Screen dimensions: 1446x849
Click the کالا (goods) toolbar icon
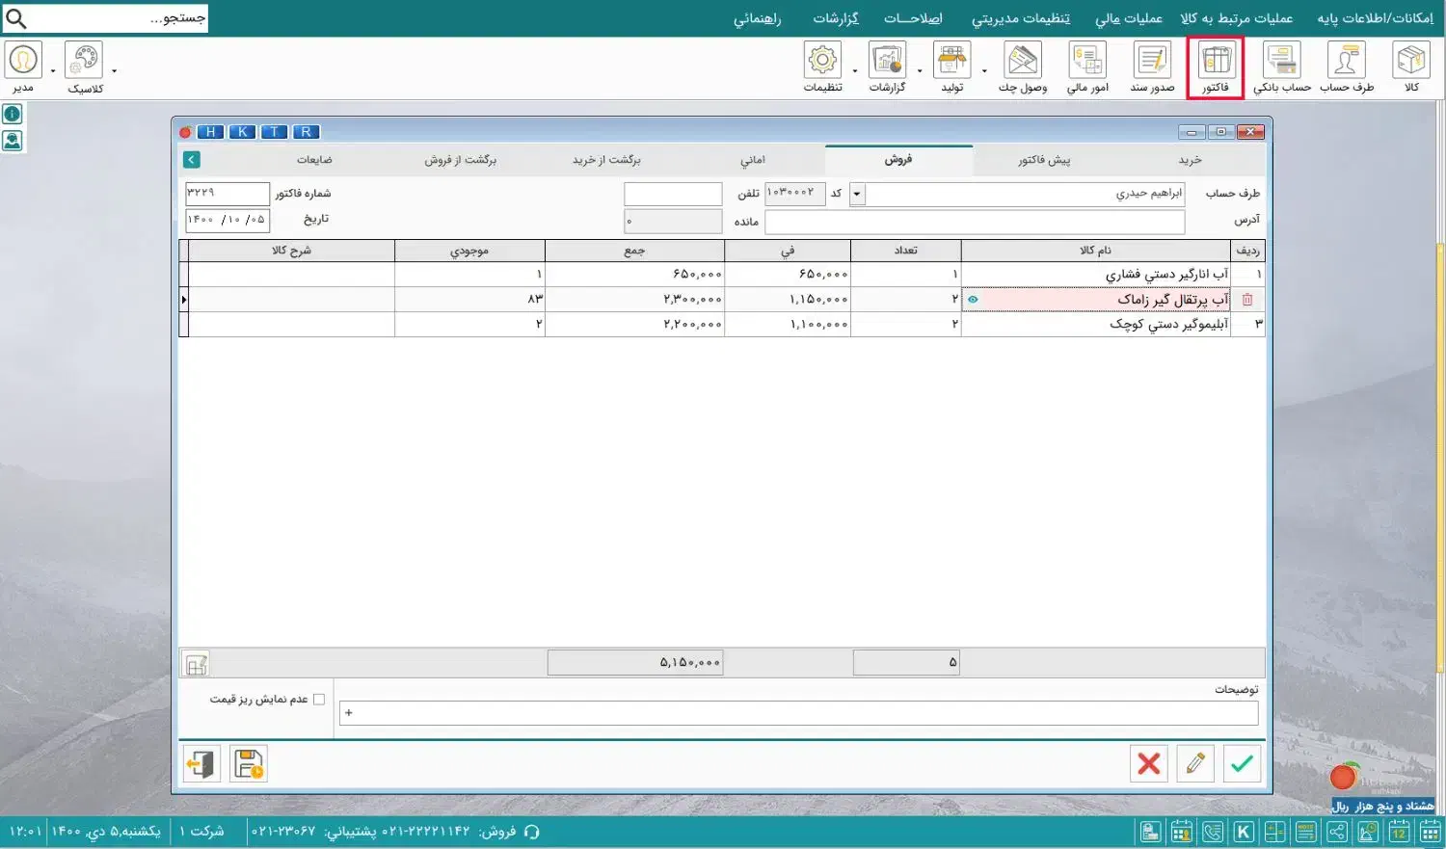[x=1411, y=62]
